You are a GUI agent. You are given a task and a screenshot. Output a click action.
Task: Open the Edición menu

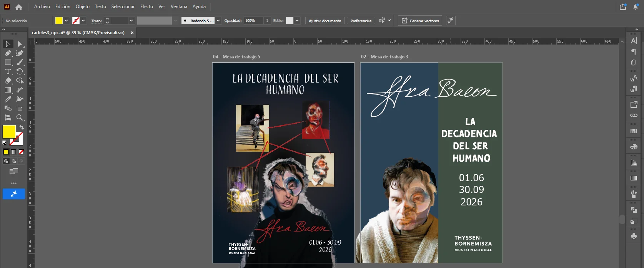point(63,7)
